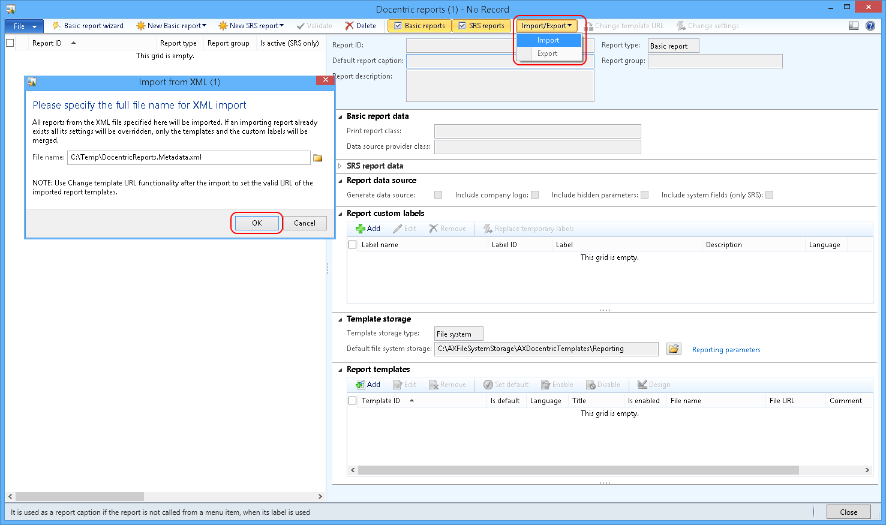Browse default file system storage folder
Image resolution: width=886 pixels, height=525 pixels.
tap(674, 349)
